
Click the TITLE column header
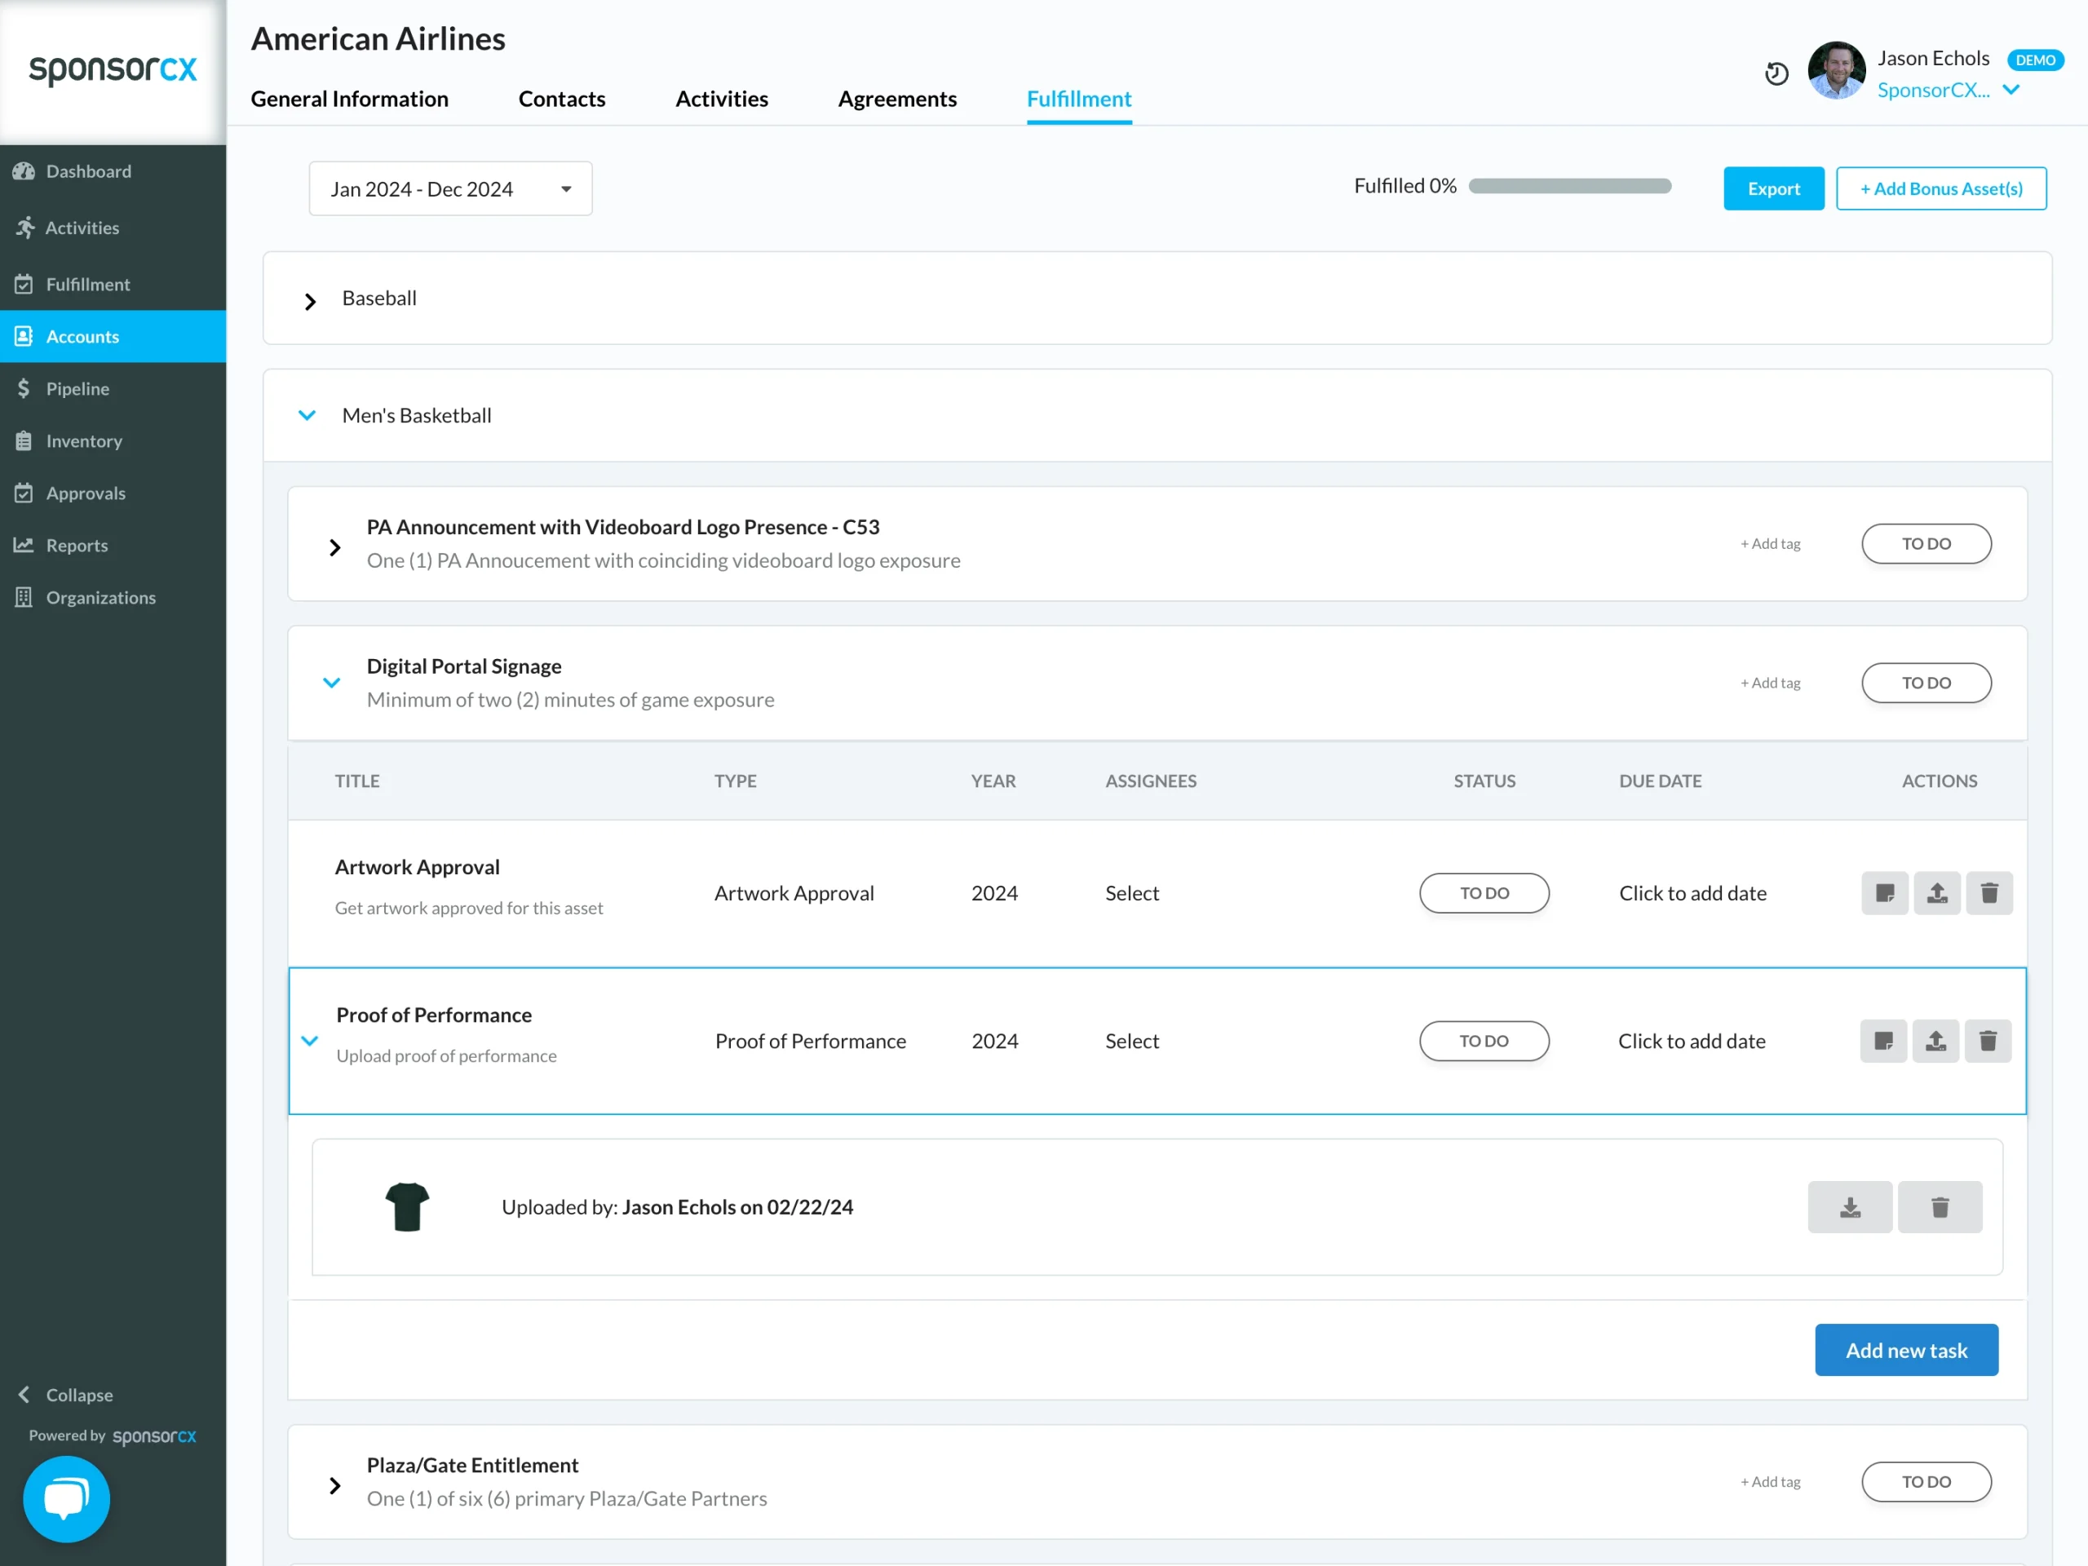click(x=356, y=781)
